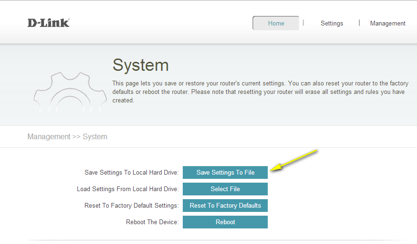Click the Load Settings From Local Hard Drive label

[128, 189]
